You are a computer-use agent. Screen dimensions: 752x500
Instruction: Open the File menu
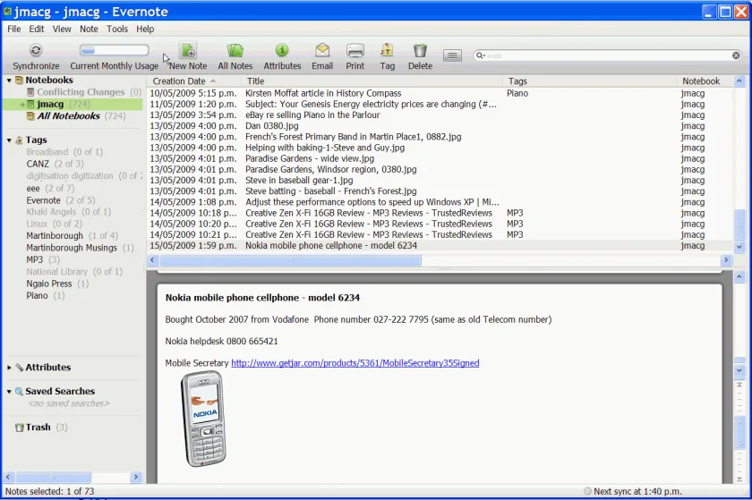(x=14, y=29)
